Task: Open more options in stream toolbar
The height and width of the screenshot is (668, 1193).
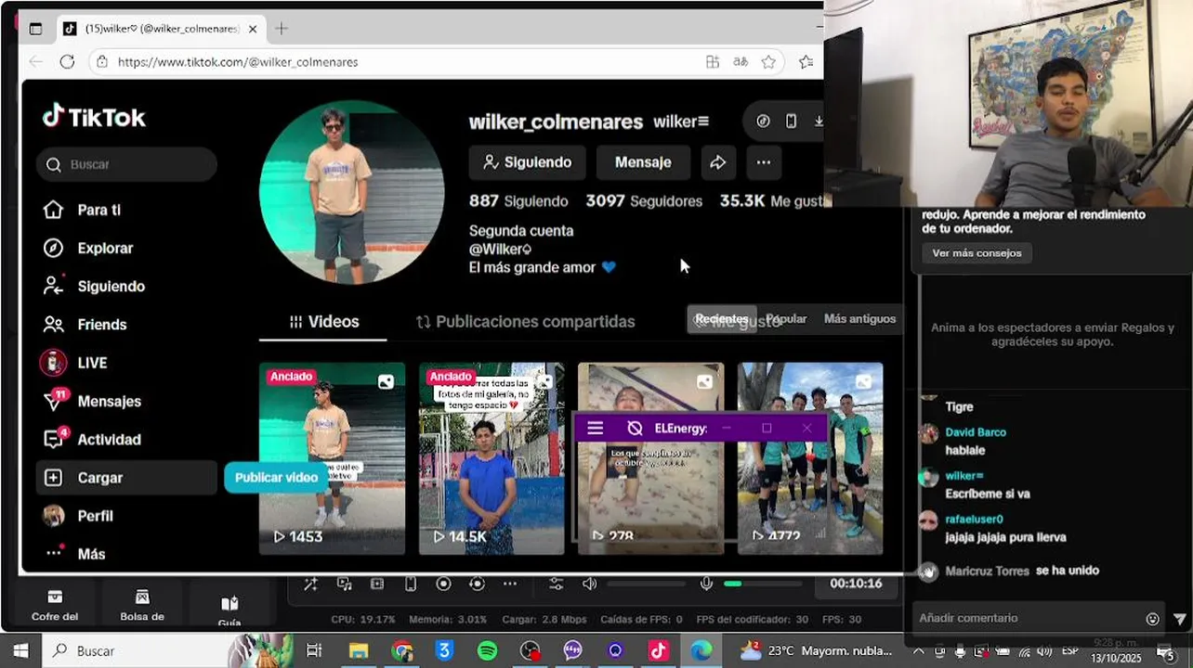Action: pyautogui.click(x=510, y=584)
